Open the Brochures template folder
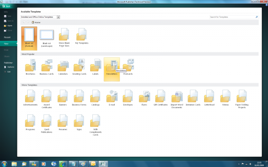Screen dimensions: 268x167 [x=30, y=67]
